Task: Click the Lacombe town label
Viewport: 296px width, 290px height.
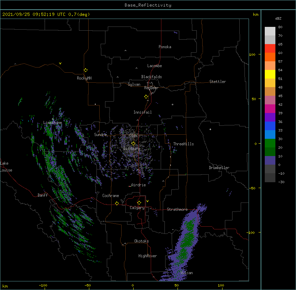Action: (155, 66)
